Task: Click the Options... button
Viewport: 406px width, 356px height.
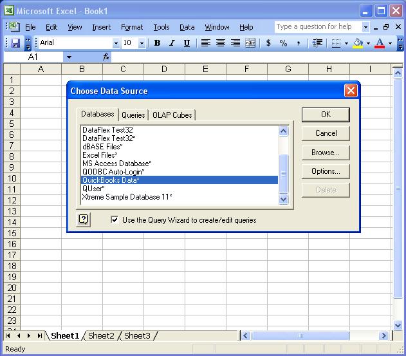Action: click(326, 171)
